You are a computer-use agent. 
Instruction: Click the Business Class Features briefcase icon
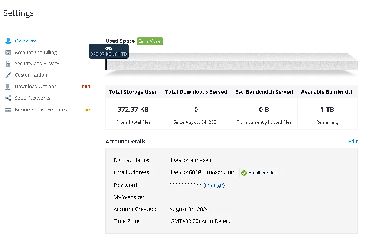pos(8,110)
